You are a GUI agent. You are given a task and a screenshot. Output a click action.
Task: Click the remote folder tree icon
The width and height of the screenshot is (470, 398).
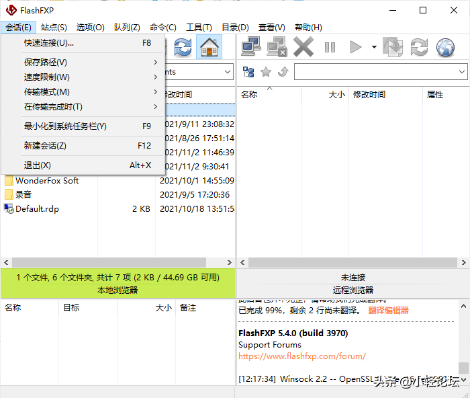click(x=248, y=72)
